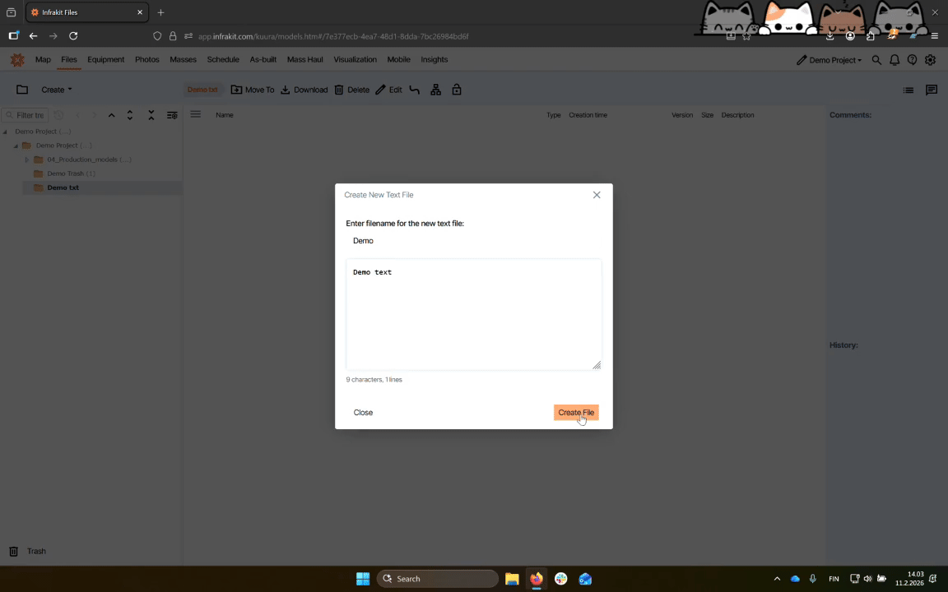Open the browser extensions puzzle icon
Viewport: 948px width, 592px height.
(x=871, y=36)
